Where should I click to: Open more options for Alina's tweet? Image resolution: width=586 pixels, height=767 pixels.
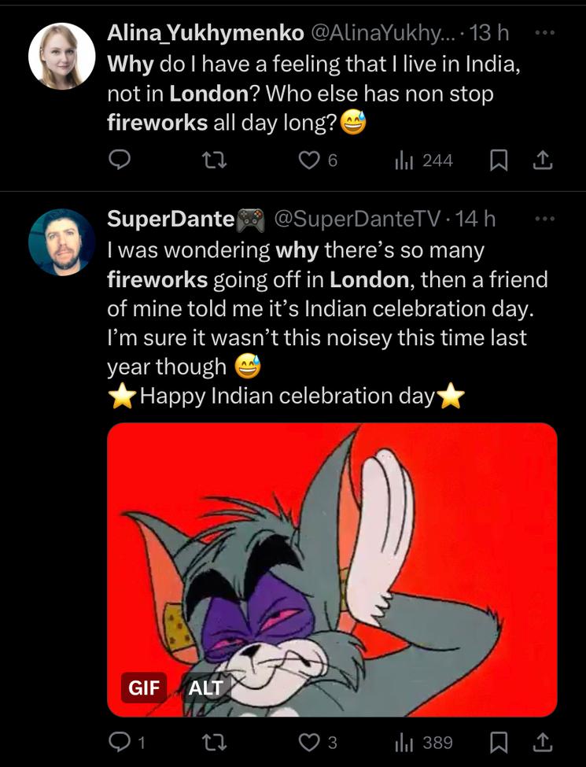tap(544, 33)
